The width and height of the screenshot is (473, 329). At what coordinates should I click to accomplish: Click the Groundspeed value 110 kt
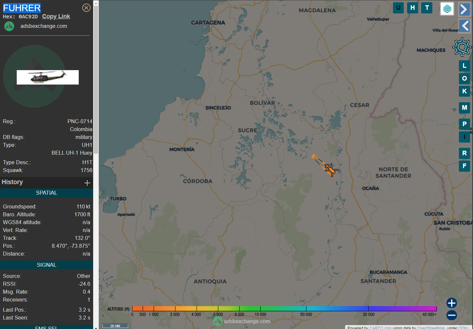coord(83,207)
